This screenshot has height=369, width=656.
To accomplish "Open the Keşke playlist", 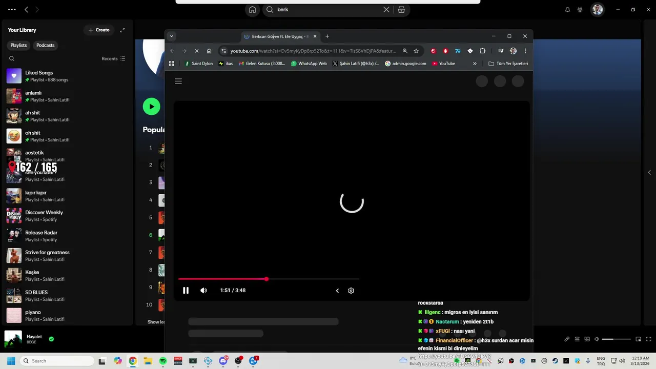I will pyautogui.click(x=67, y=276).
